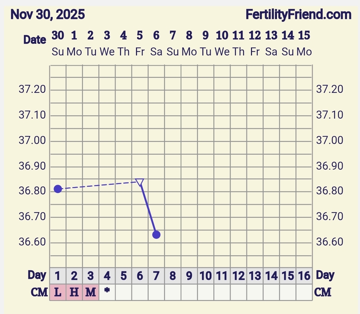Click the solid line between Friday and Saturday
The height and width of the screenshot is (314, 360).
[x=148, y=209]
